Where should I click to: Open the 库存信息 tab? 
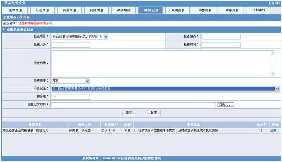(232, 10)
